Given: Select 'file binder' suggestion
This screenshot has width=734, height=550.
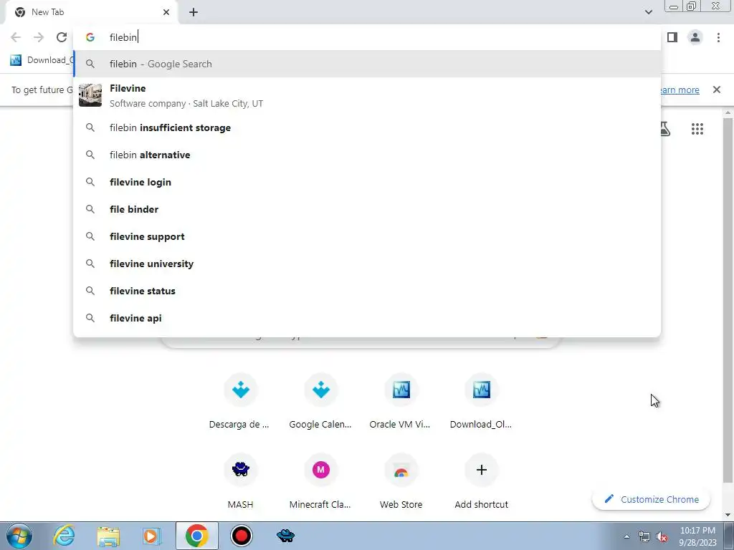Looking at the screenshot, I should 367,209.
